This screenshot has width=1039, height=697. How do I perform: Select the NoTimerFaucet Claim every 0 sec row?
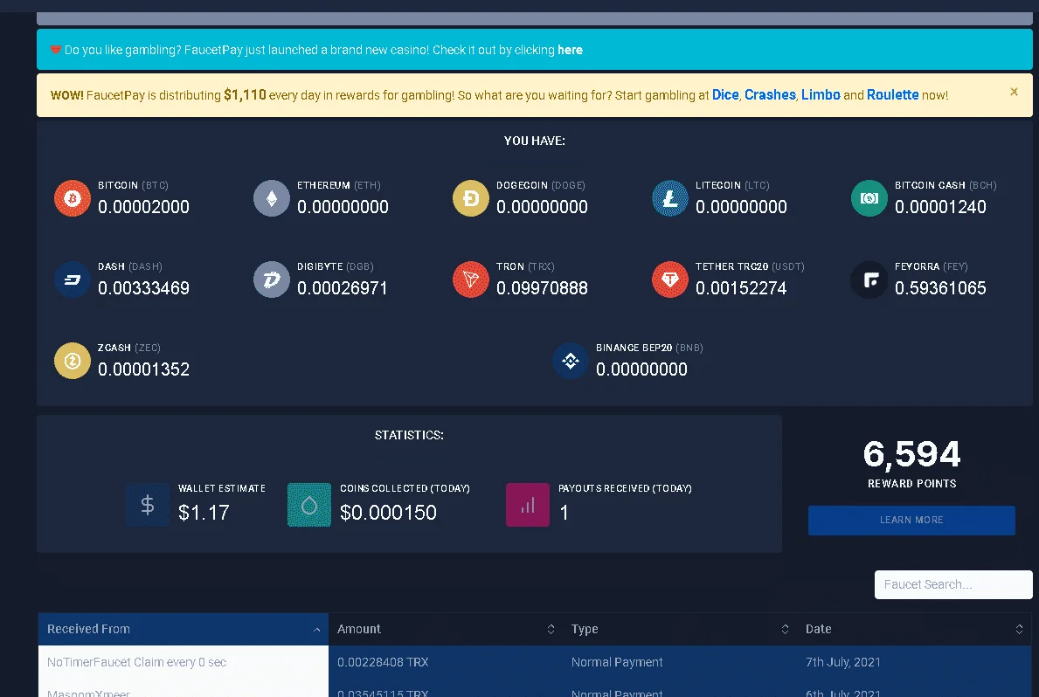click(535, 662)
